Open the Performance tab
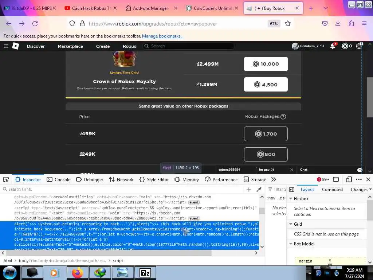 click(221, 179)
